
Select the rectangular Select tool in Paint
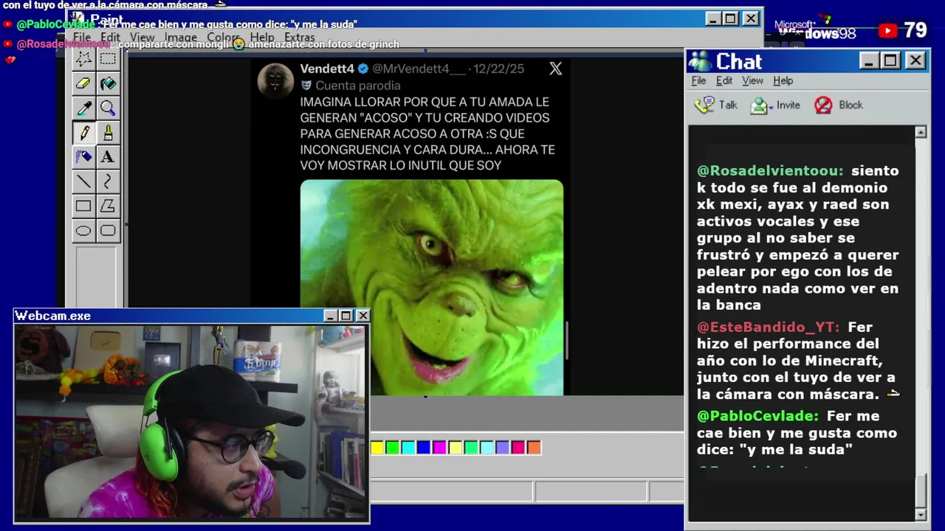[108, 59]
